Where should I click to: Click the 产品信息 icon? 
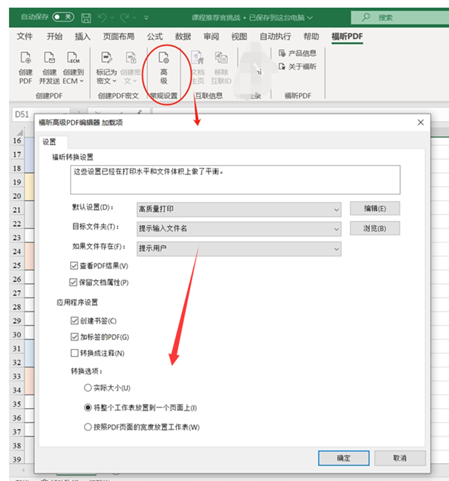point(282,53)
